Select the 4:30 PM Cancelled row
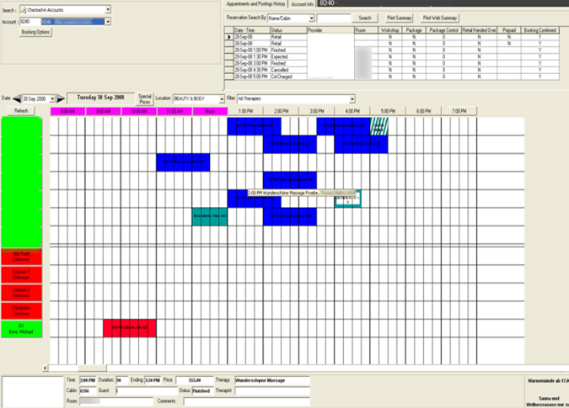 392,70
